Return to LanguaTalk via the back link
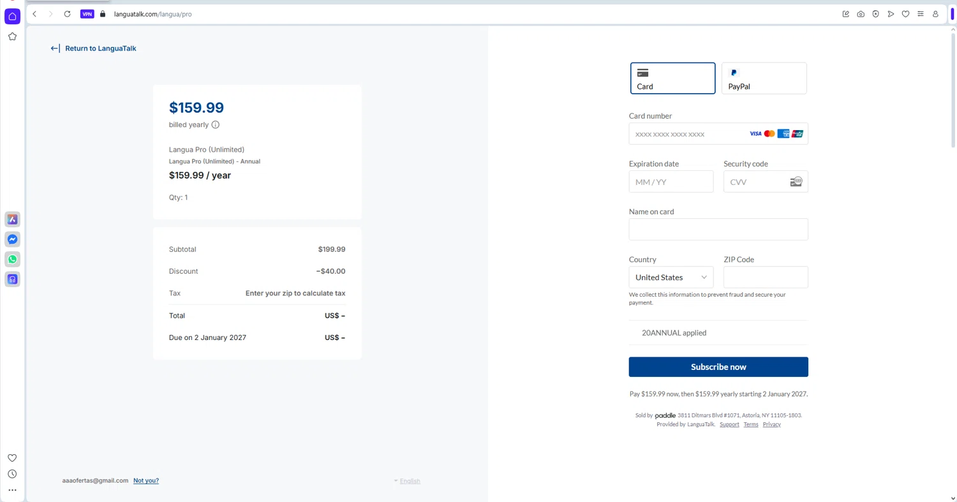This screenshot has height=502, width=957. (94, 48)
